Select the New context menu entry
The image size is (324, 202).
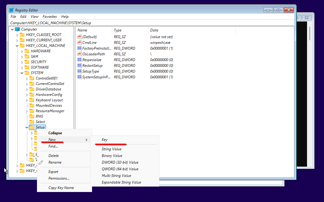point(64,140)
